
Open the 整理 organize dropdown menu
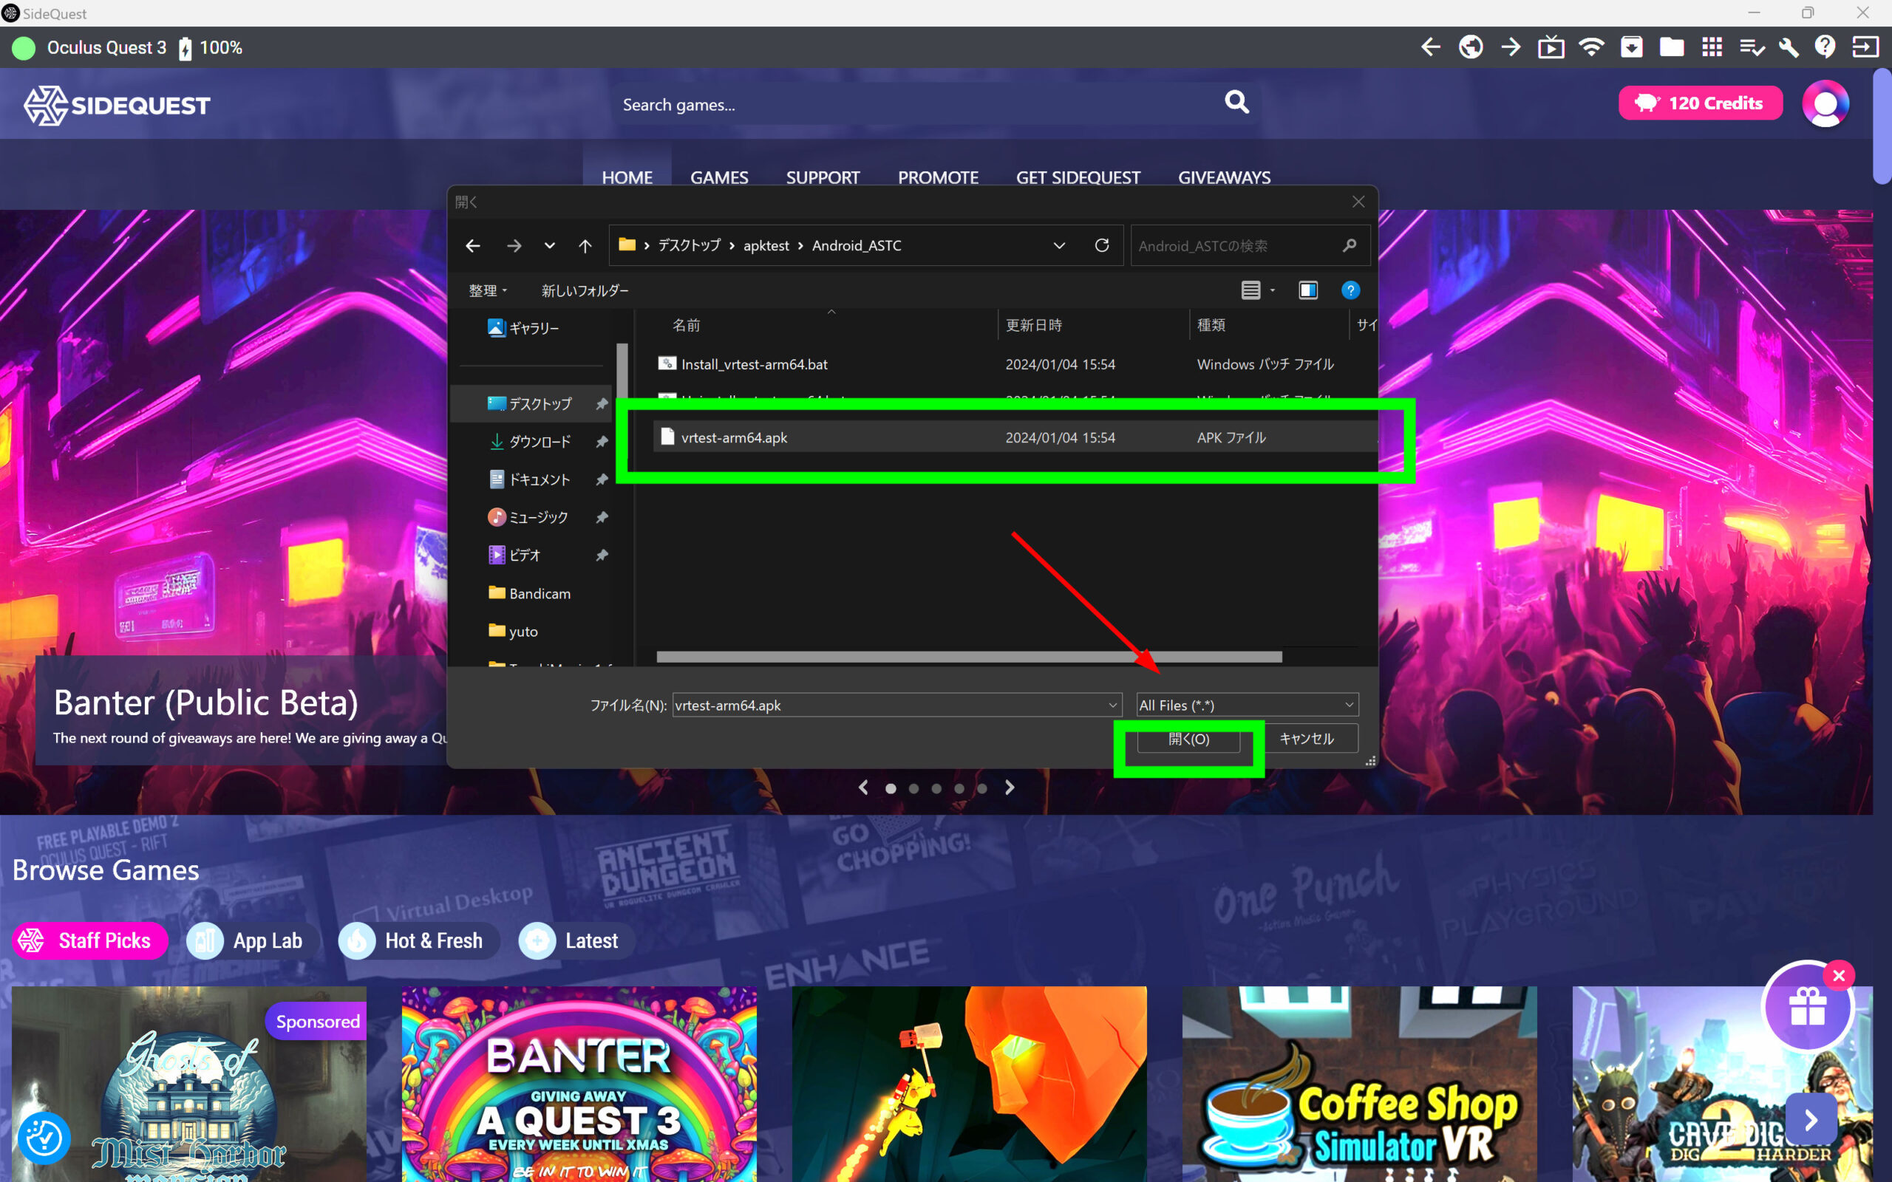488,291
